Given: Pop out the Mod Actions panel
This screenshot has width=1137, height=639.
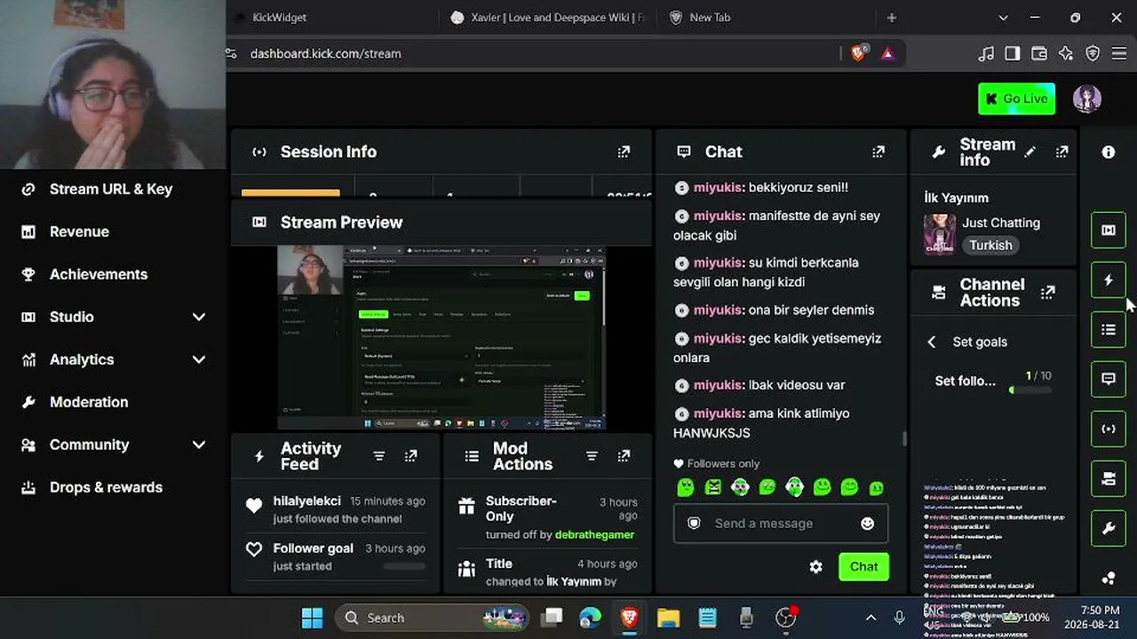Looking at the screenshot, I should coord(624,456).
